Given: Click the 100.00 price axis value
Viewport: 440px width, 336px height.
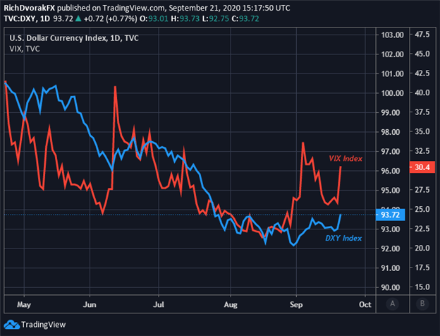Looking at the screenshot, I should pyautogui.click(x=392, y=93).
